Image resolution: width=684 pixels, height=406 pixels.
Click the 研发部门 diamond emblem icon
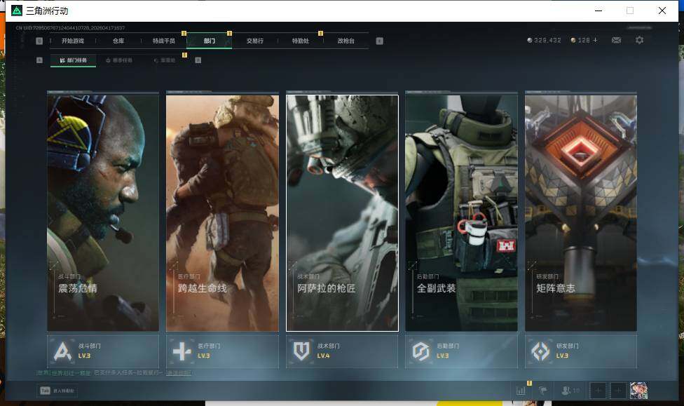[540, 351]
